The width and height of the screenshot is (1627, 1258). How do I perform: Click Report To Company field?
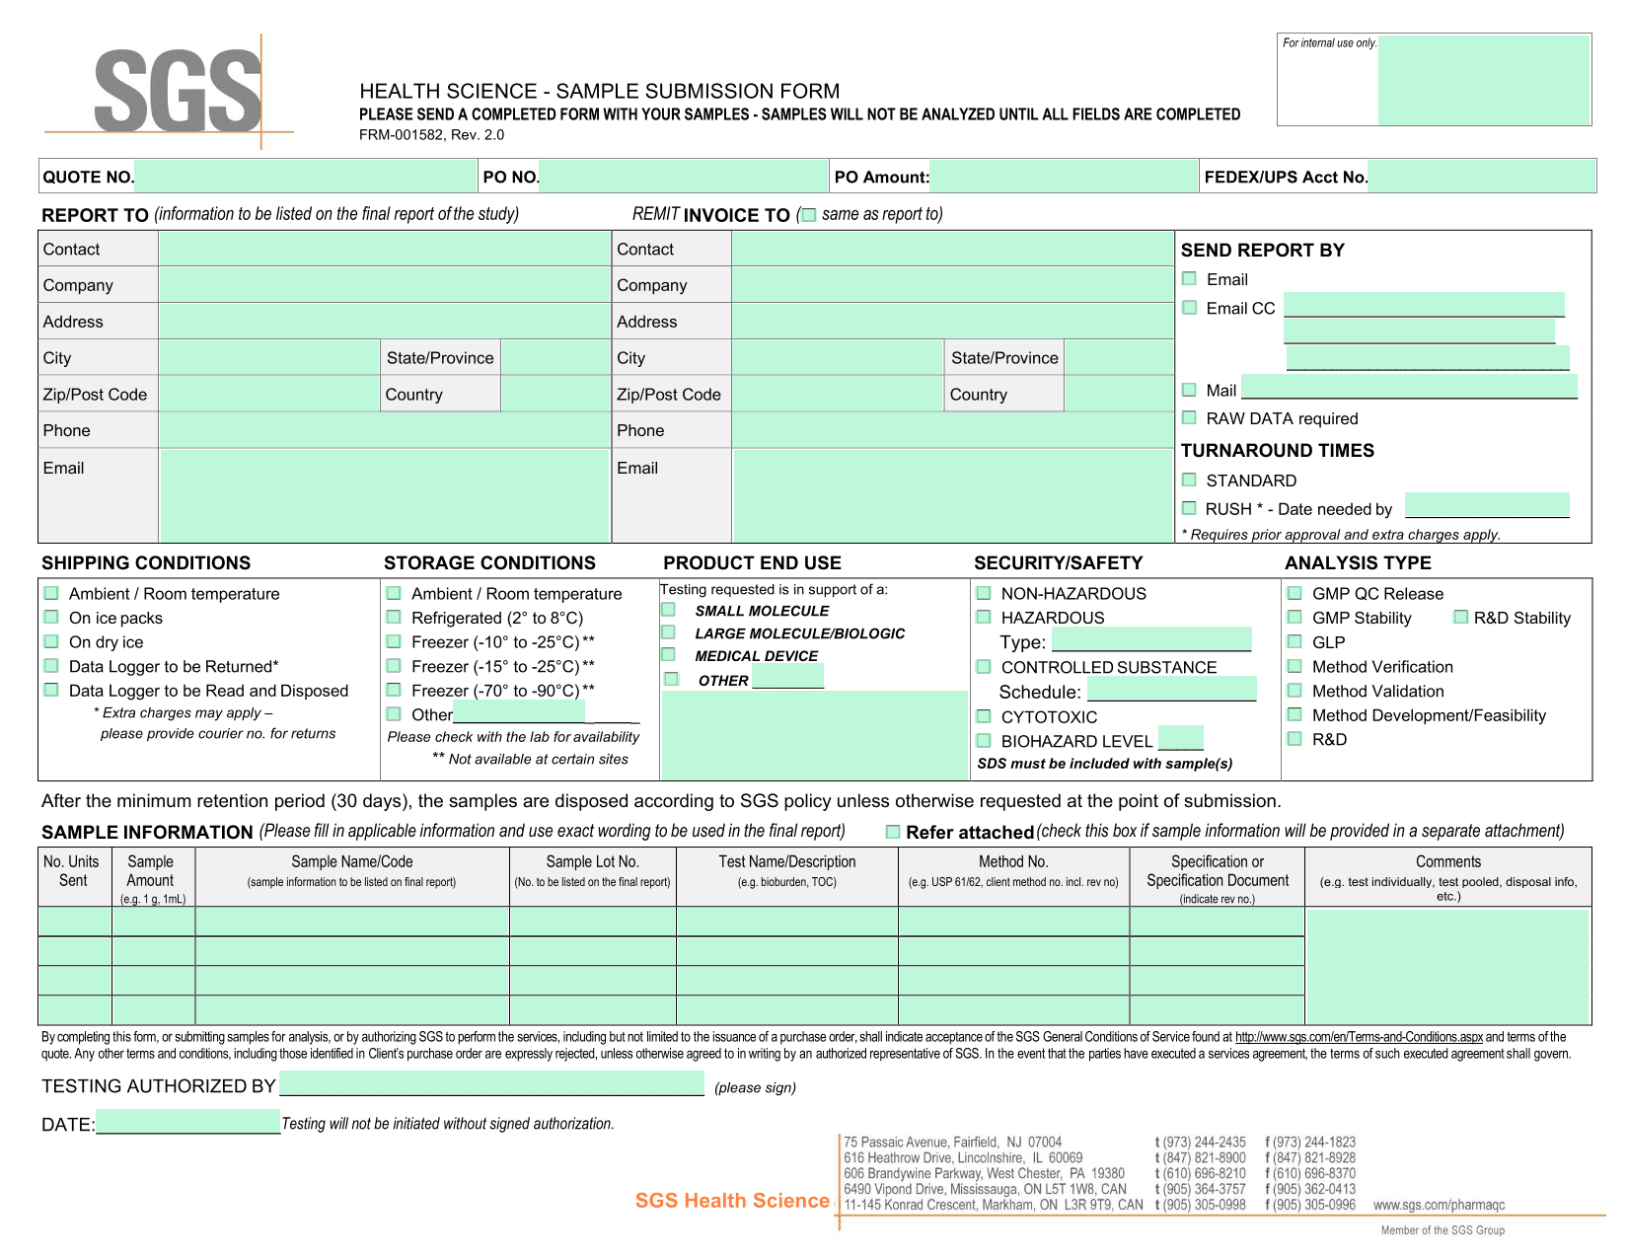(384, 285)
